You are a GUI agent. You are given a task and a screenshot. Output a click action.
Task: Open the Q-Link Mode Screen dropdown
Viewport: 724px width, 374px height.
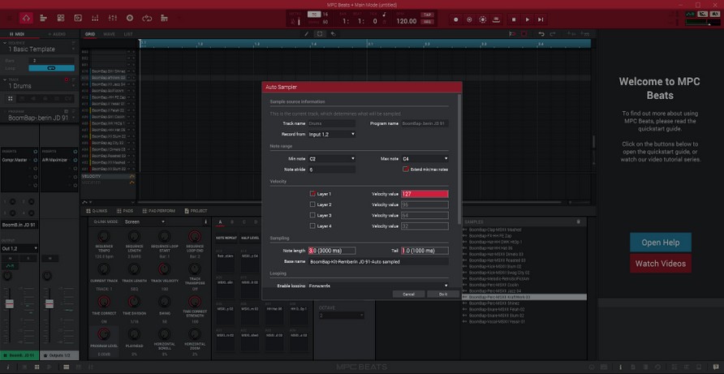144,221
